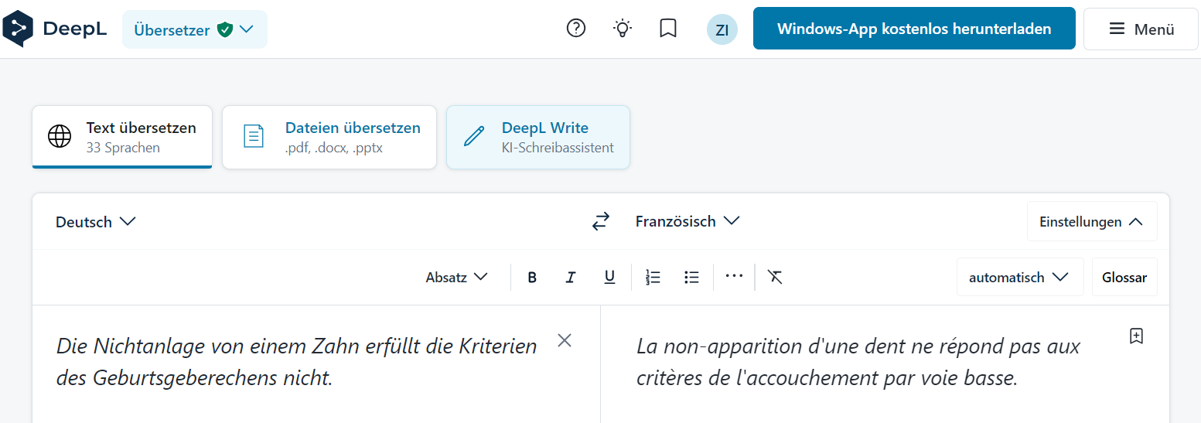The height and width of the screenshot is (423, 1201).
Task: Expand the Absatz paragraph style dropdown
Action: (457, 277)
